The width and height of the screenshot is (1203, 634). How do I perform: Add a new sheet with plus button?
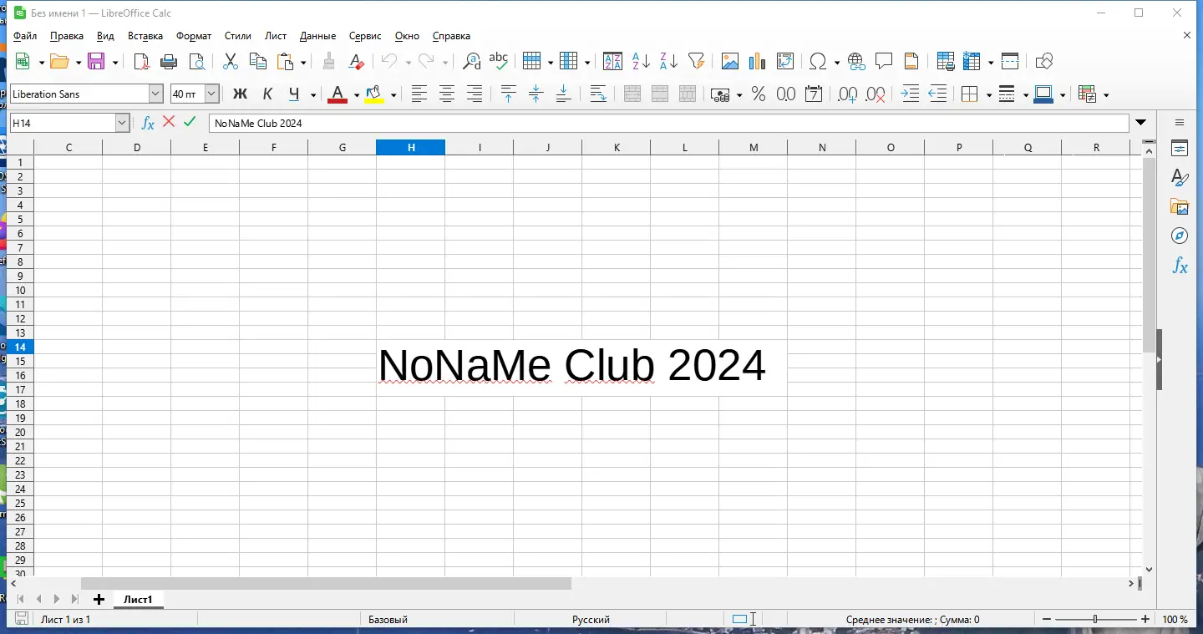tap(99, 600)
